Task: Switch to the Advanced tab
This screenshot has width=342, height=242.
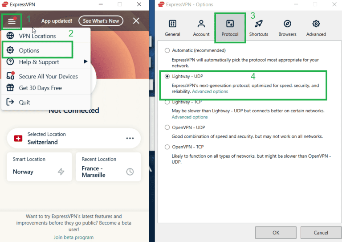Action: 316,28
